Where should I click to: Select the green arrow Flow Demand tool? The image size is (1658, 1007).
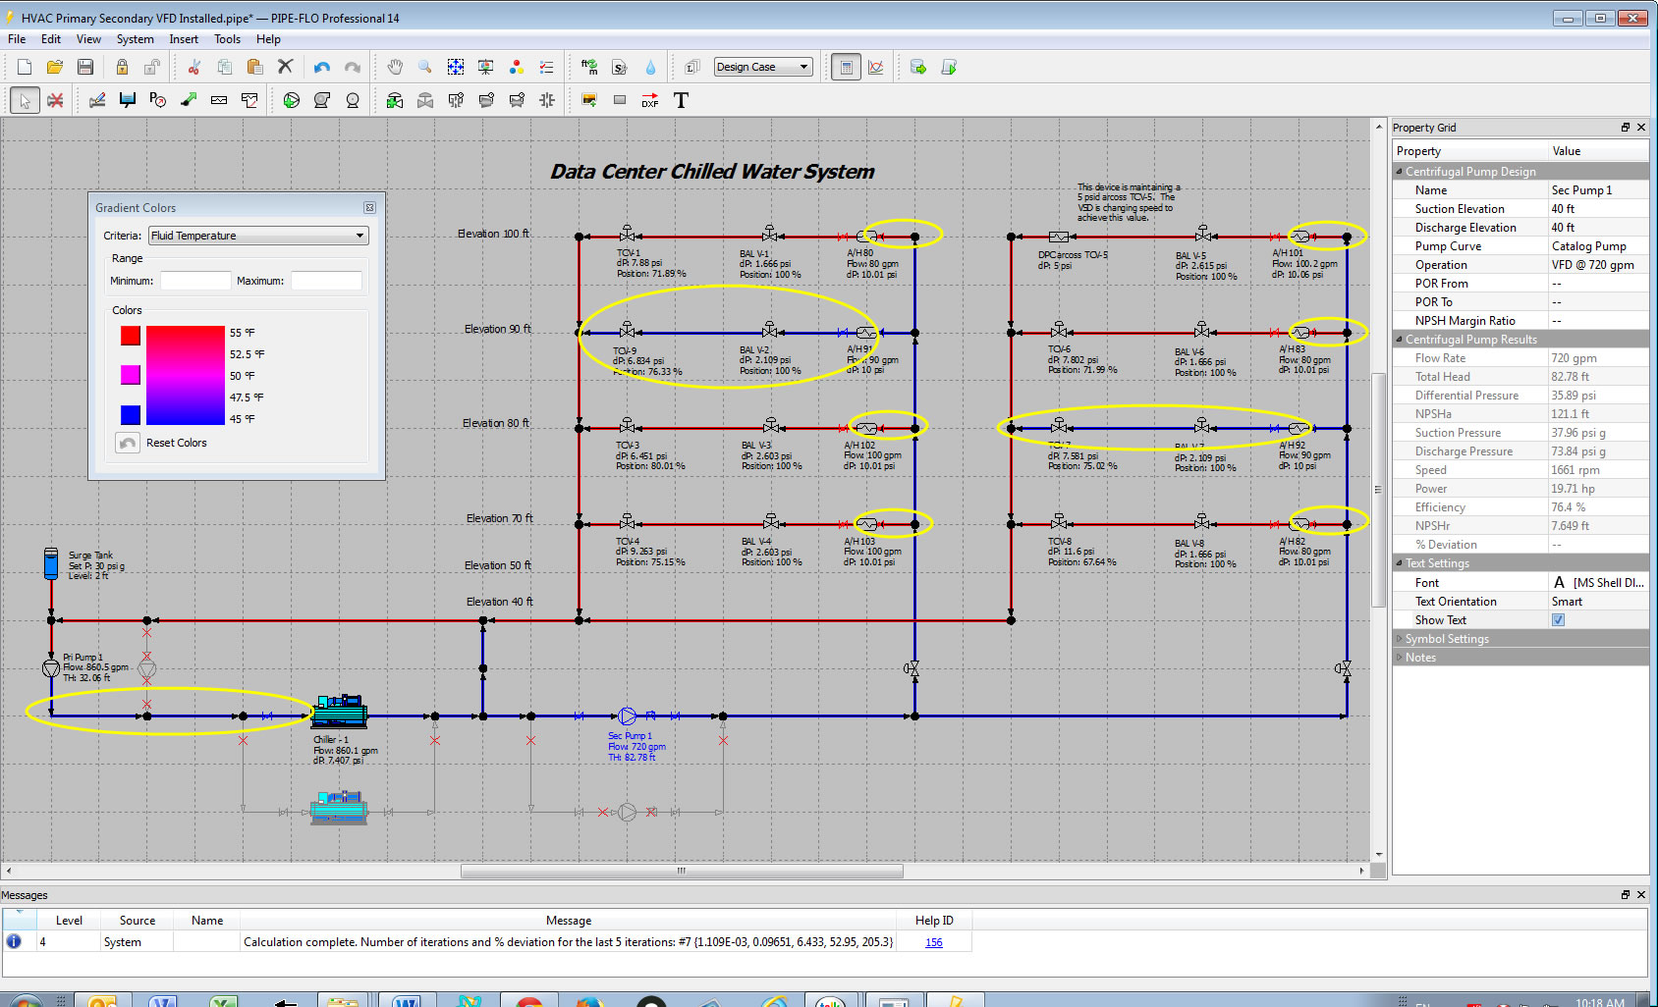coord(189,100)
